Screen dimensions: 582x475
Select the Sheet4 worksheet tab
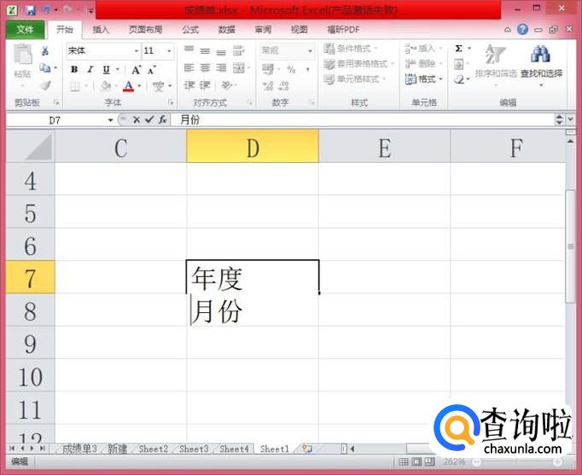(234, 449)
